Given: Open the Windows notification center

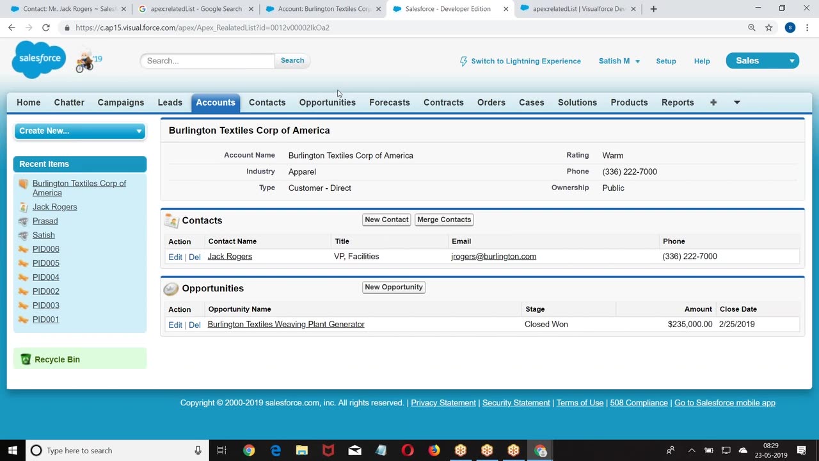Looking at the screenshot, I should tap(802, 450).
